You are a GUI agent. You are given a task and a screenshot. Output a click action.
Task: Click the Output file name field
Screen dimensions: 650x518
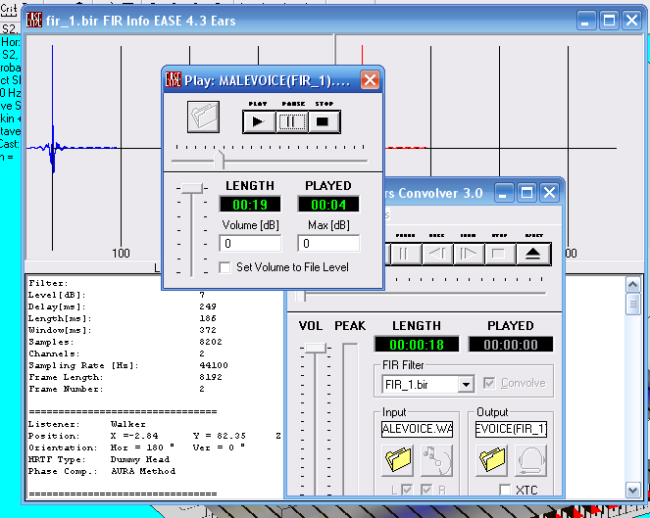tap(511, 429)
